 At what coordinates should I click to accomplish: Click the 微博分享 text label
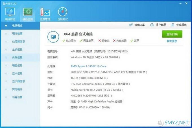pos(139,25)
